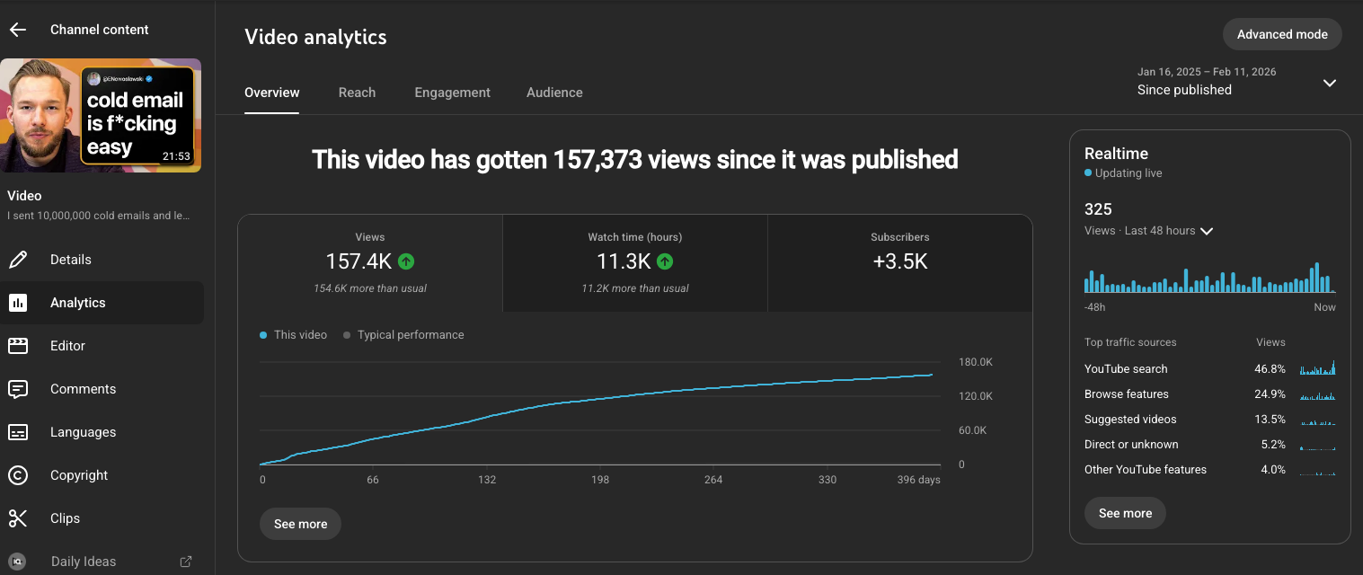Expand the date range 'Since published' dropdown
This screenshot has width=1363, height=575.
[x=1330, y=83]
